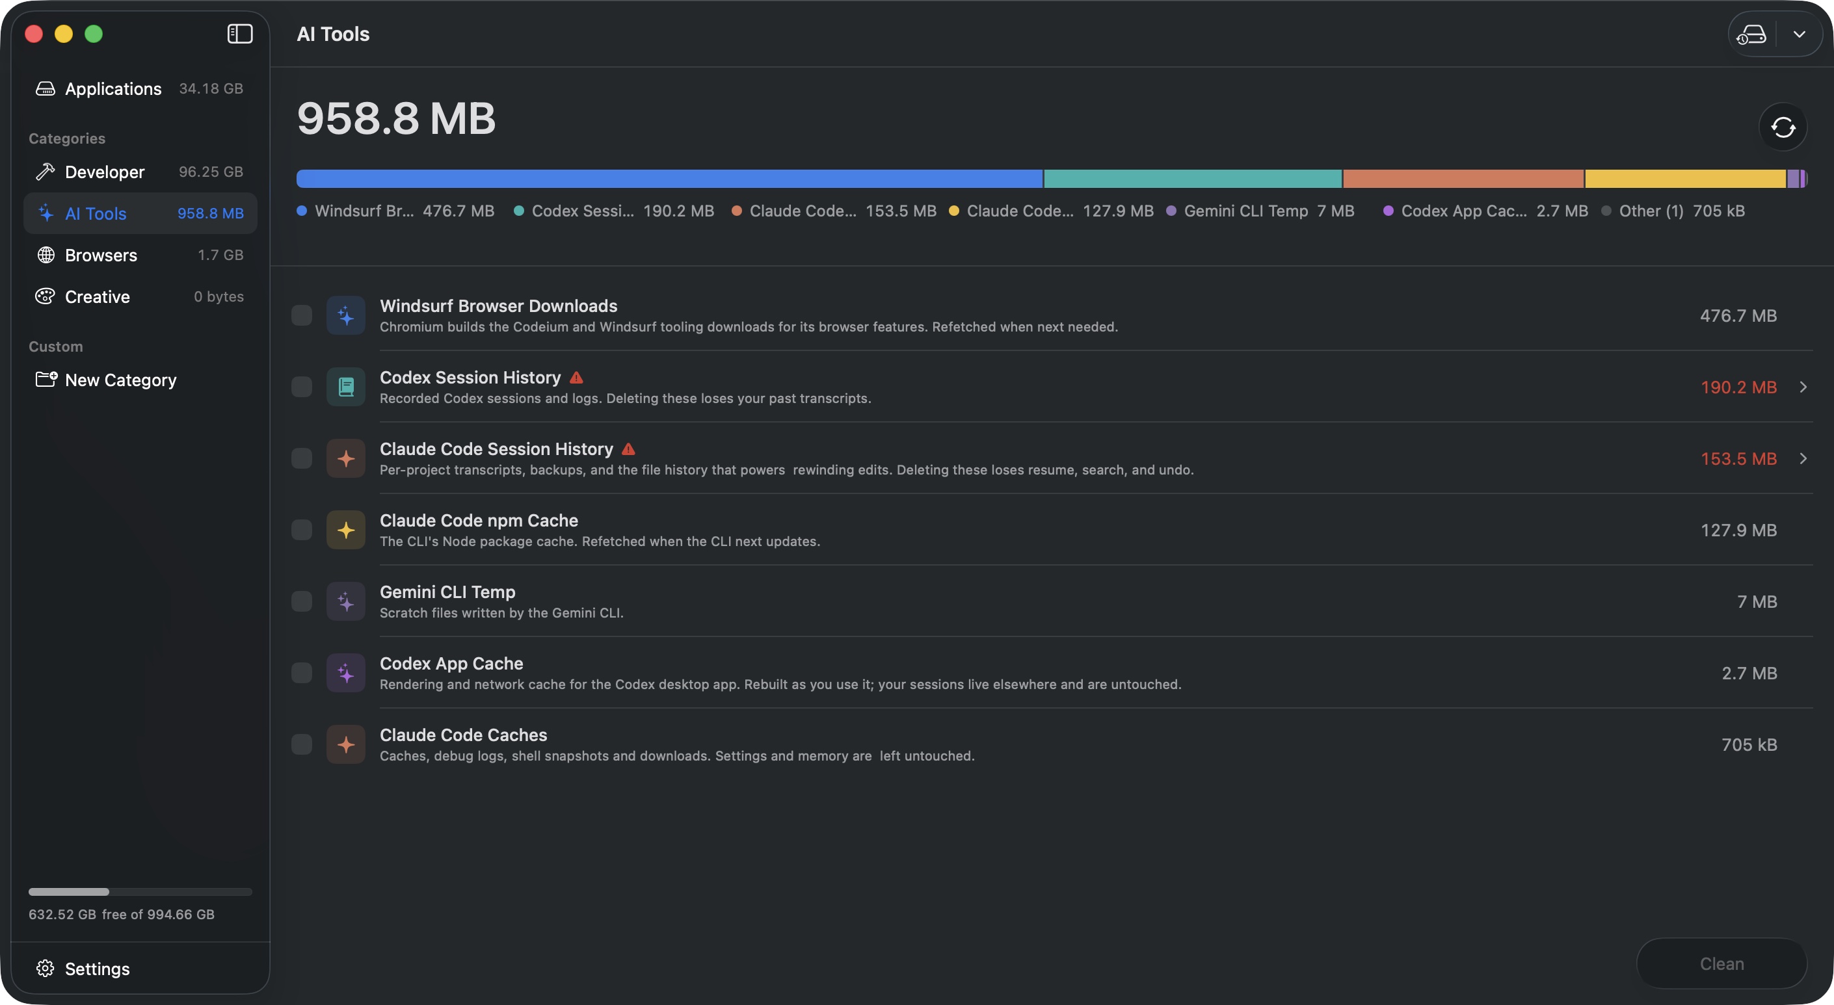Click the Windsurf Browser Downloads row icon

point(346,315)
